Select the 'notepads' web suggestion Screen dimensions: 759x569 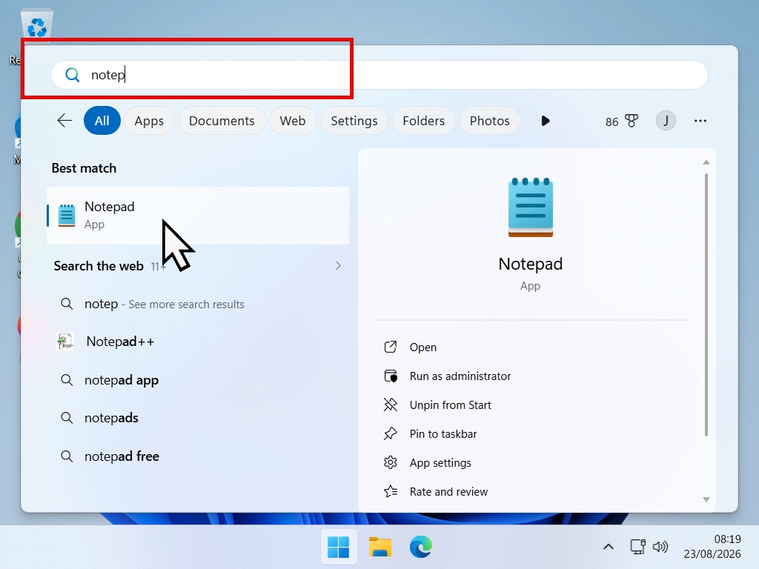tap(198, 418)
